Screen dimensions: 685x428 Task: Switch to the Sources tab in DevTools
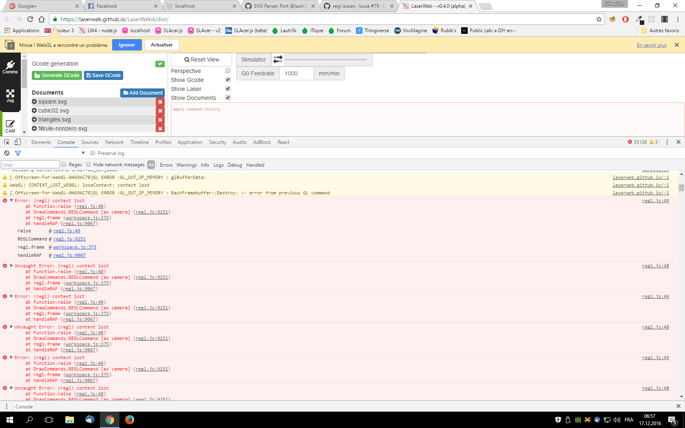pos(90,142)
